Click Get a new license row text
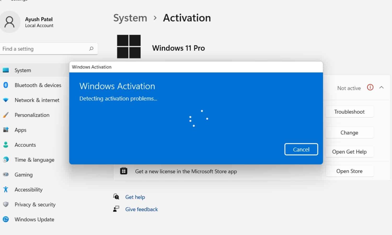 tap(186, 171)
